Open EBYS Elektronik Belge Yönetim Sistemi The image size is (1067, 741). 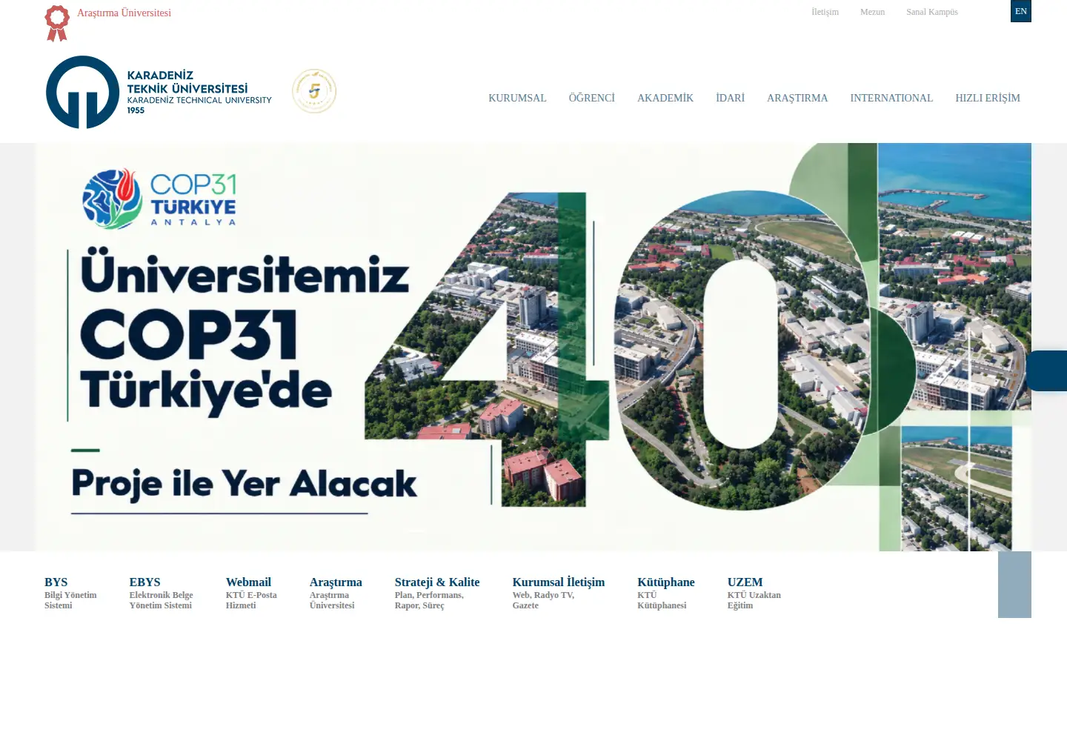click(x=161, y=593)
